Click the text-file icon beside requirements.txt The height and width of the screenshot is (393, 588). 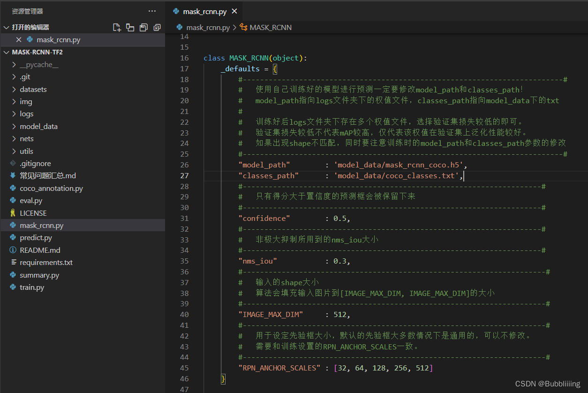click(13, 263)
